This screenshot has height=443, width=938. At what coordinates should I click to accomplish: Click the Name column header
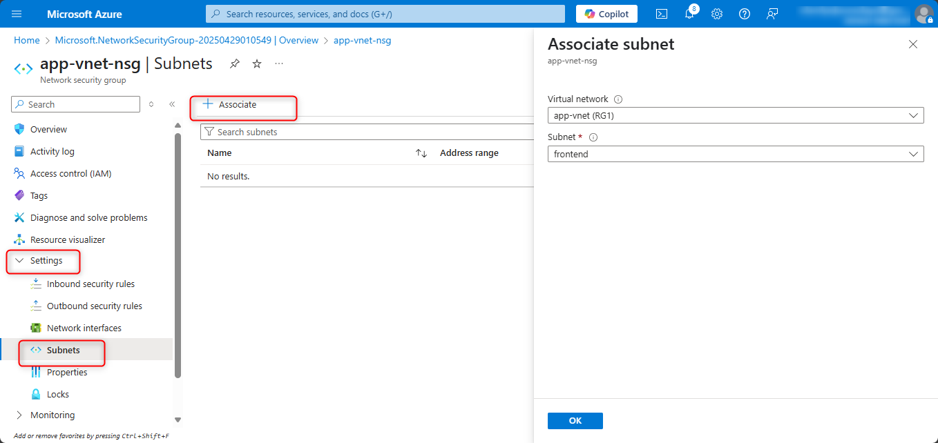pyautogui.click(x=220, y=153)
